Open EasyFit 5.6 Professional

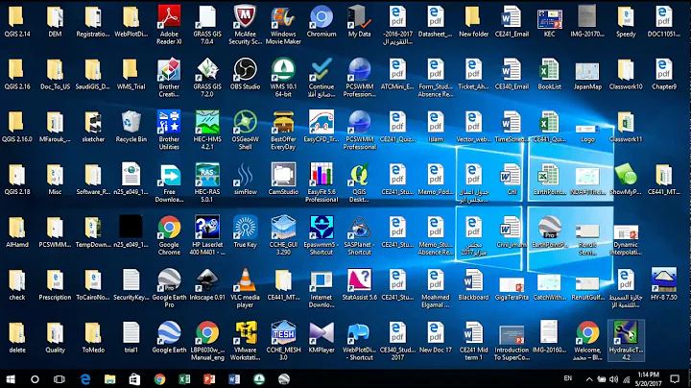click(322, 182)
